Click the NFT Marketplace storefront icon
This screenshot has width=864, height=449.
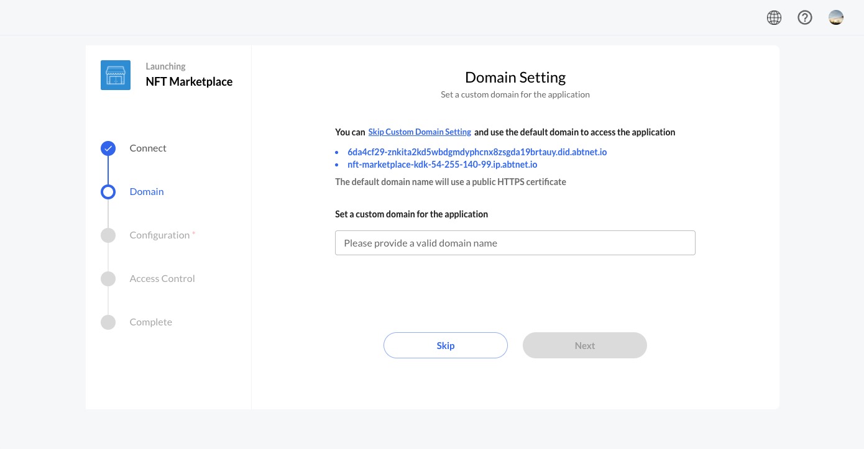coord(116,75)
